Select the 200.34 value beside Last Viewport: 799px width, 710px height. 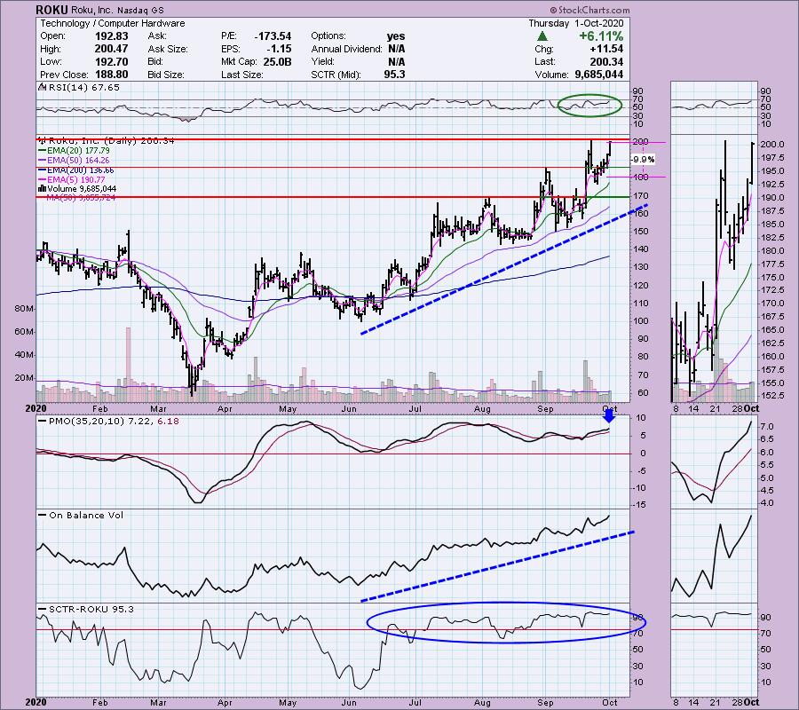[606, 61]
